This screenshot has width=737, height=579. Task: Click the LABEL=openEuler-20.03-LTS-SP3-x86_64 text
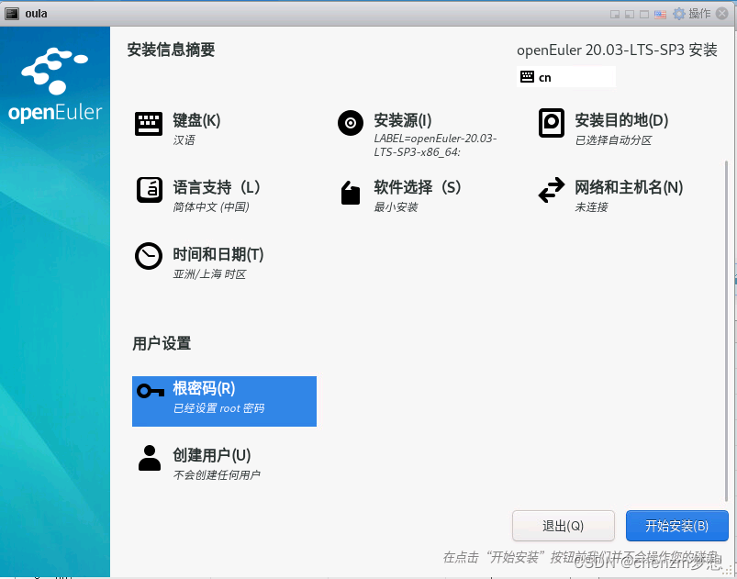click(x=435, y=145)
